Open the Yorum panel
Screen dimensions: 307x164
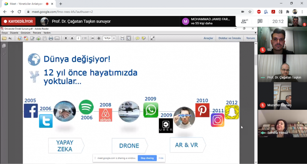250,38
